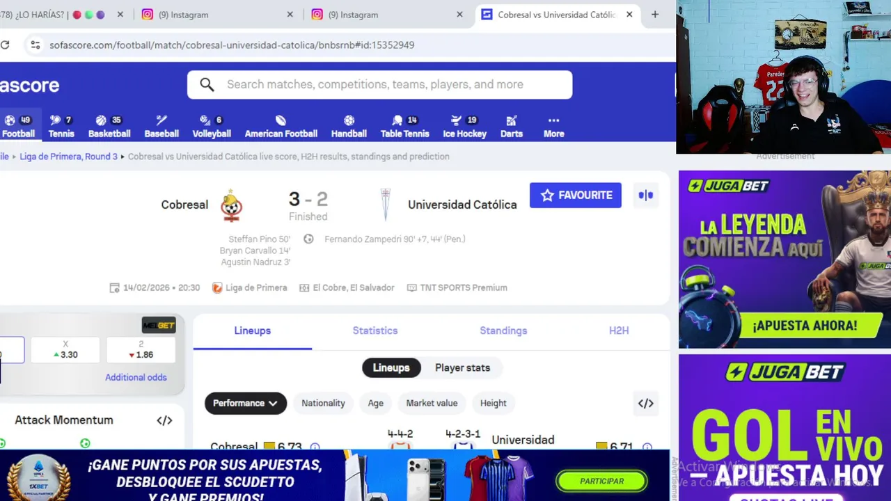Click the lineups embed code icon
891x501 pixels.
tap(645, 404)
